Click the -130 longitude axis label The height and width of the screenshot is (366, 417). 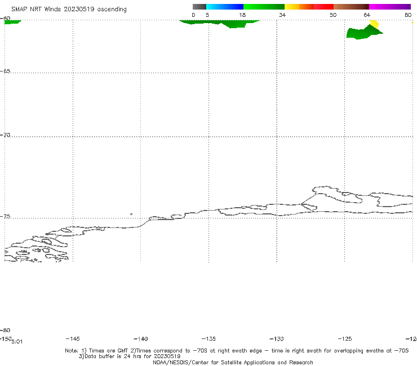[277, 339]
